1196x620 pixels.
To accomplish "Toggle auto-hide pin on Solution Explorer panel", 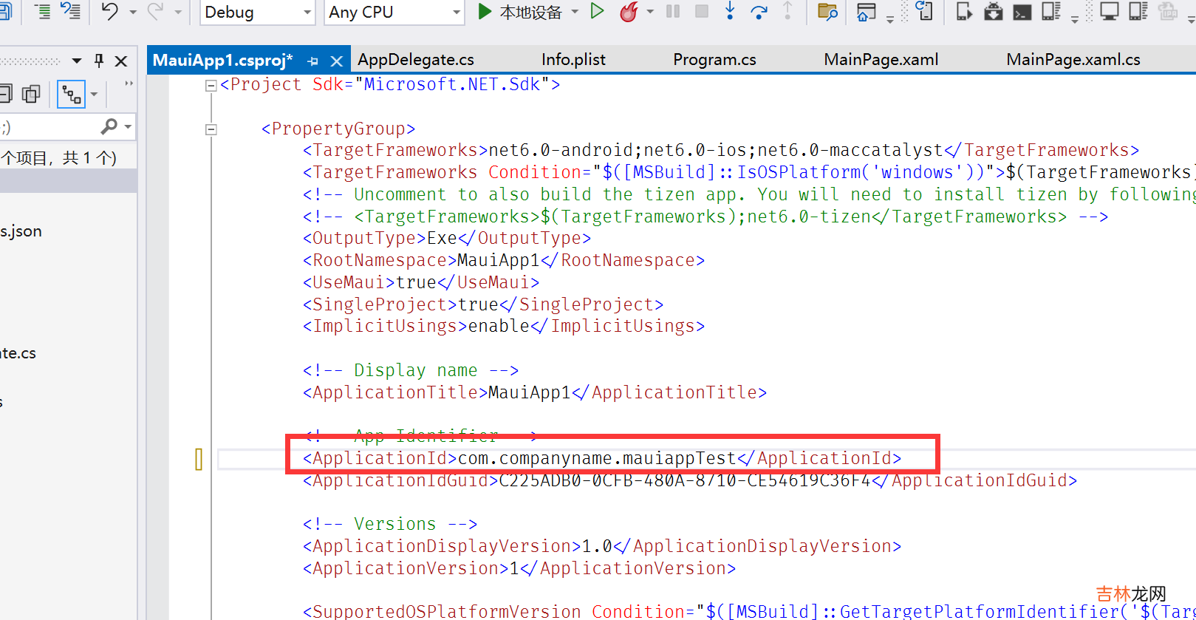I will point(99,61).
